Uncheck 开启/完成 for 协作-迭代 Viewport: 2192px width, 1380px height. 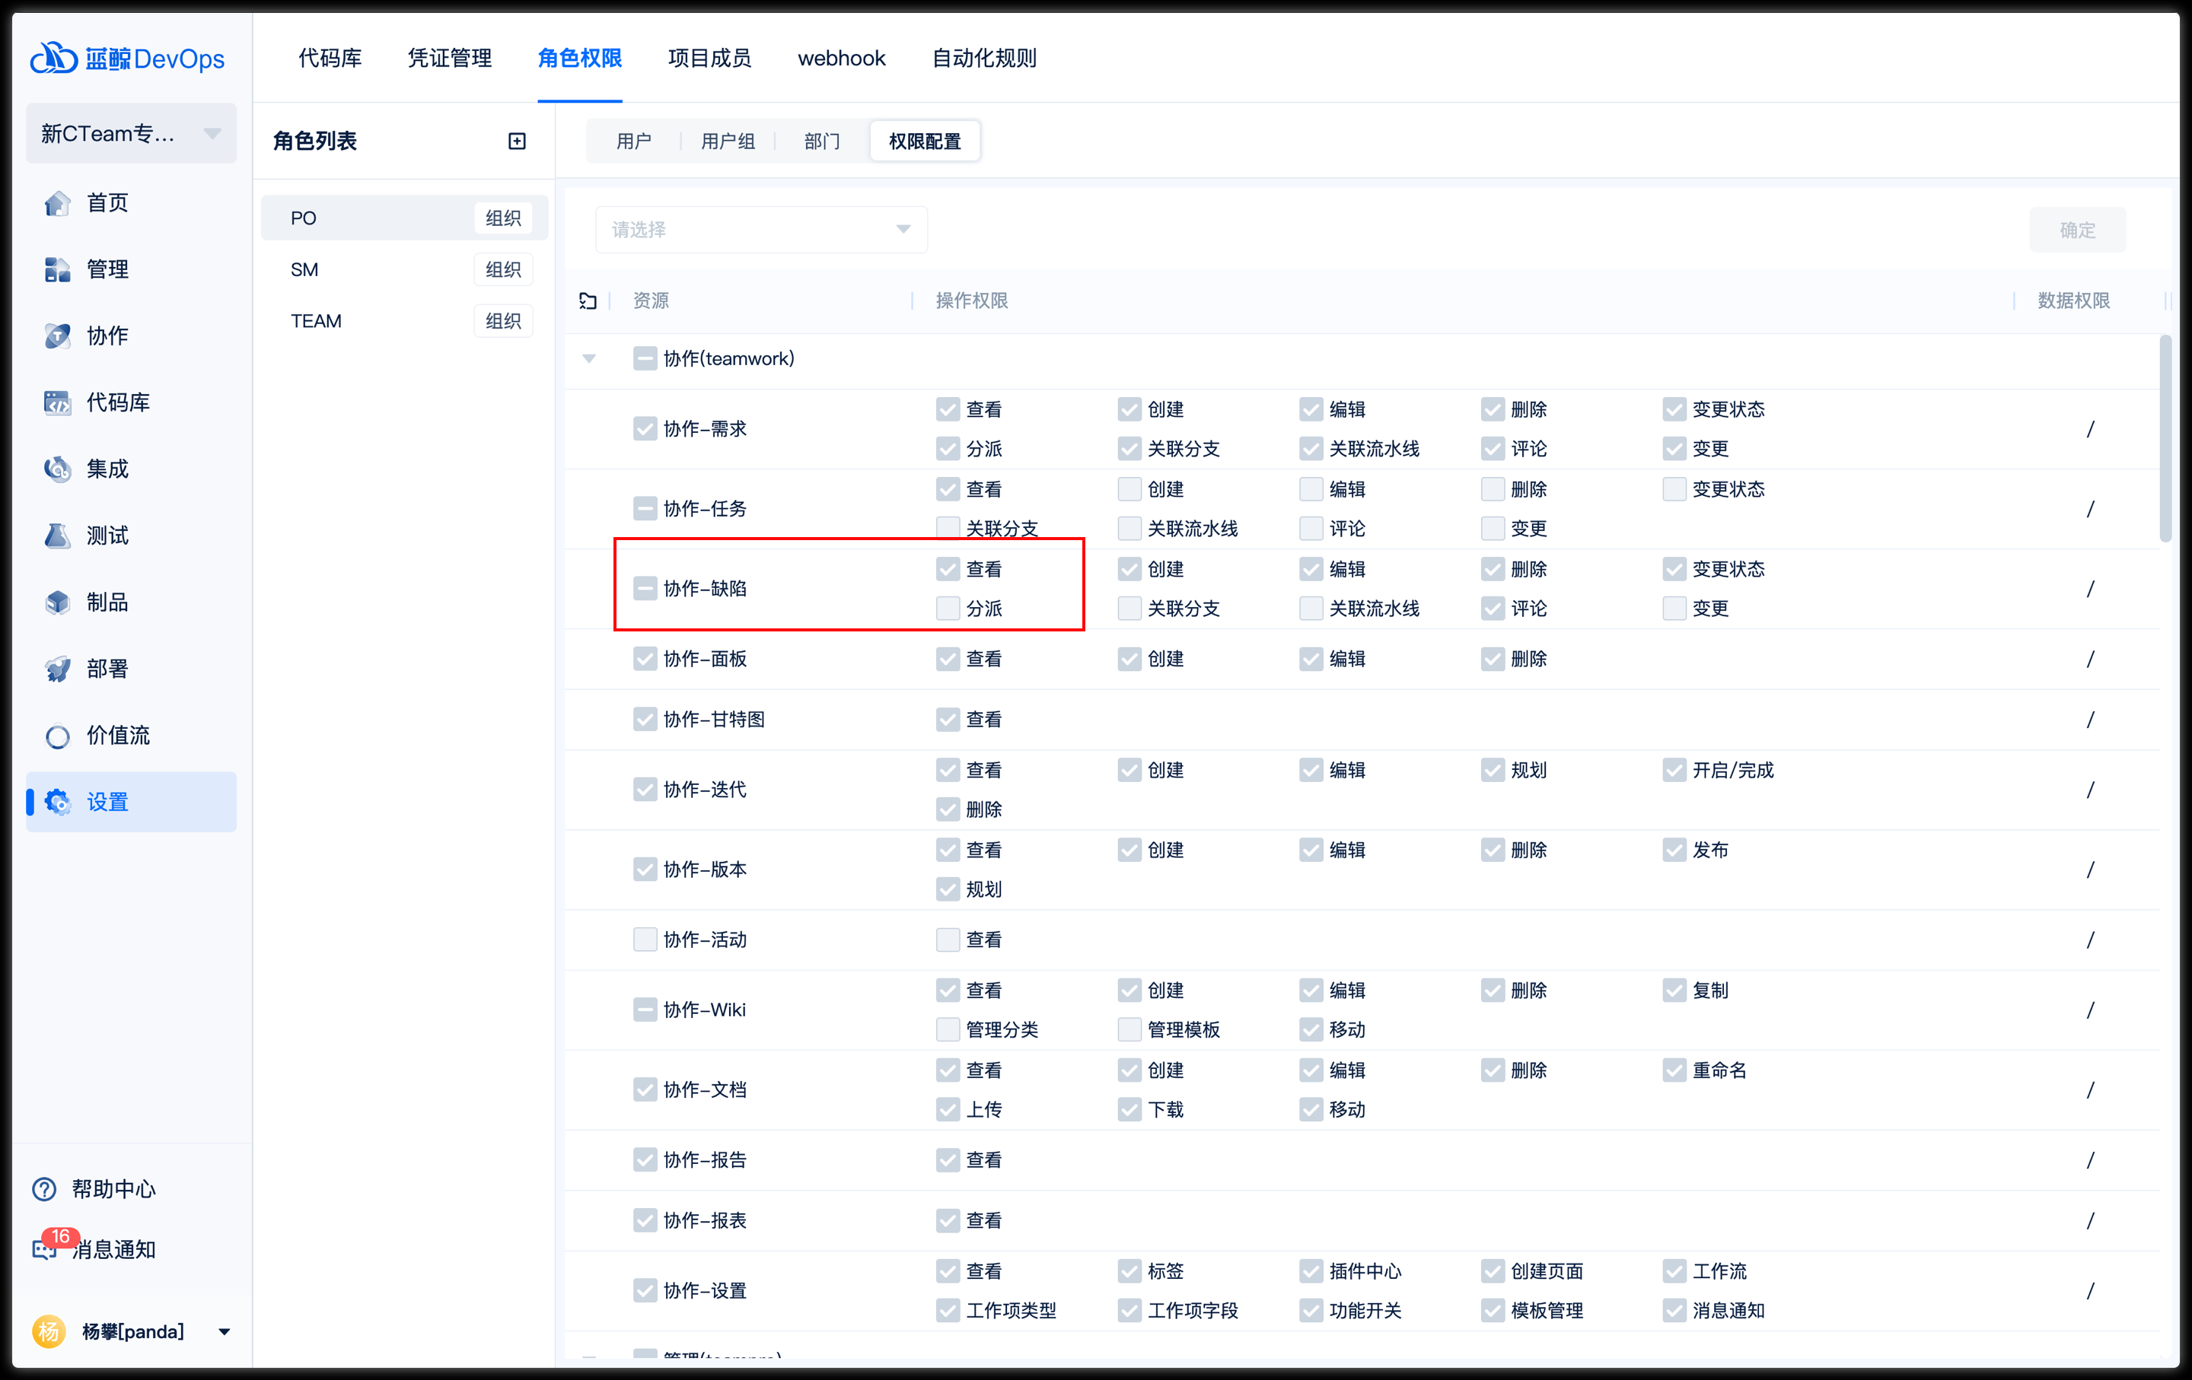(1674, 771)
